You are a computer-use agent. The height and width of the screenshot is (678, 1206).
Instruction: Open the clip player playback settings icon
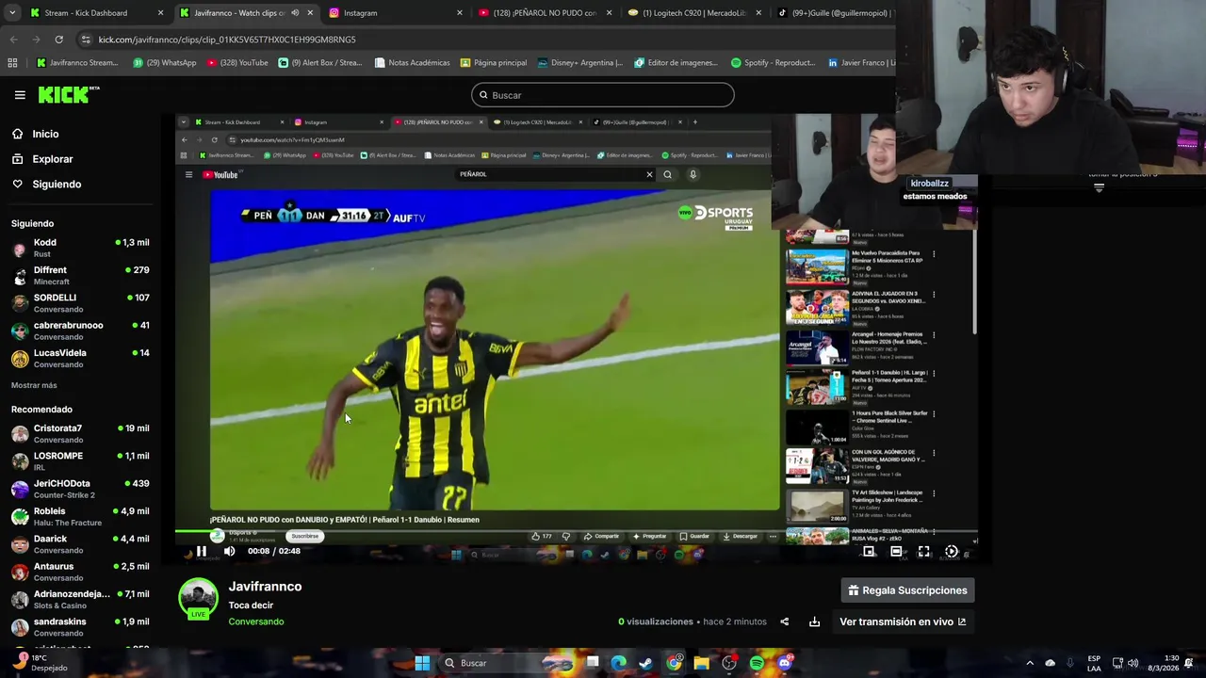952,552
